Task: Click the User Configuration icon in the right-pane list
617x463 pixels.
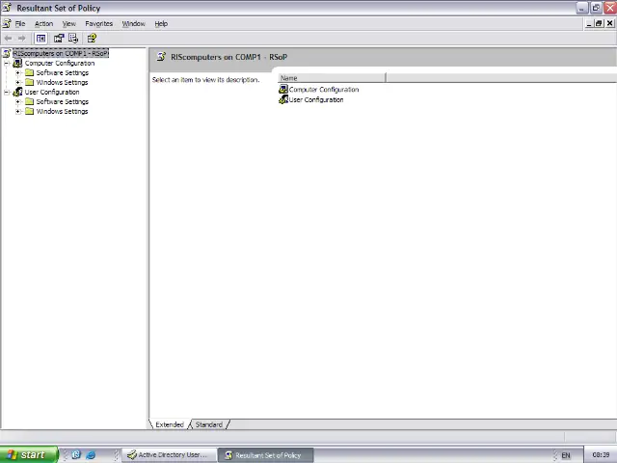Action: [x=283, y=99]
